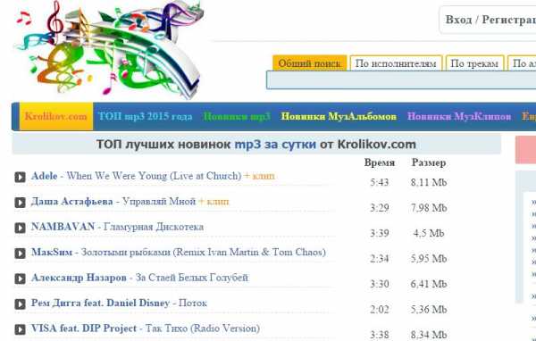Open ТОП mp3 2015 года menu item

pos(145,117)
